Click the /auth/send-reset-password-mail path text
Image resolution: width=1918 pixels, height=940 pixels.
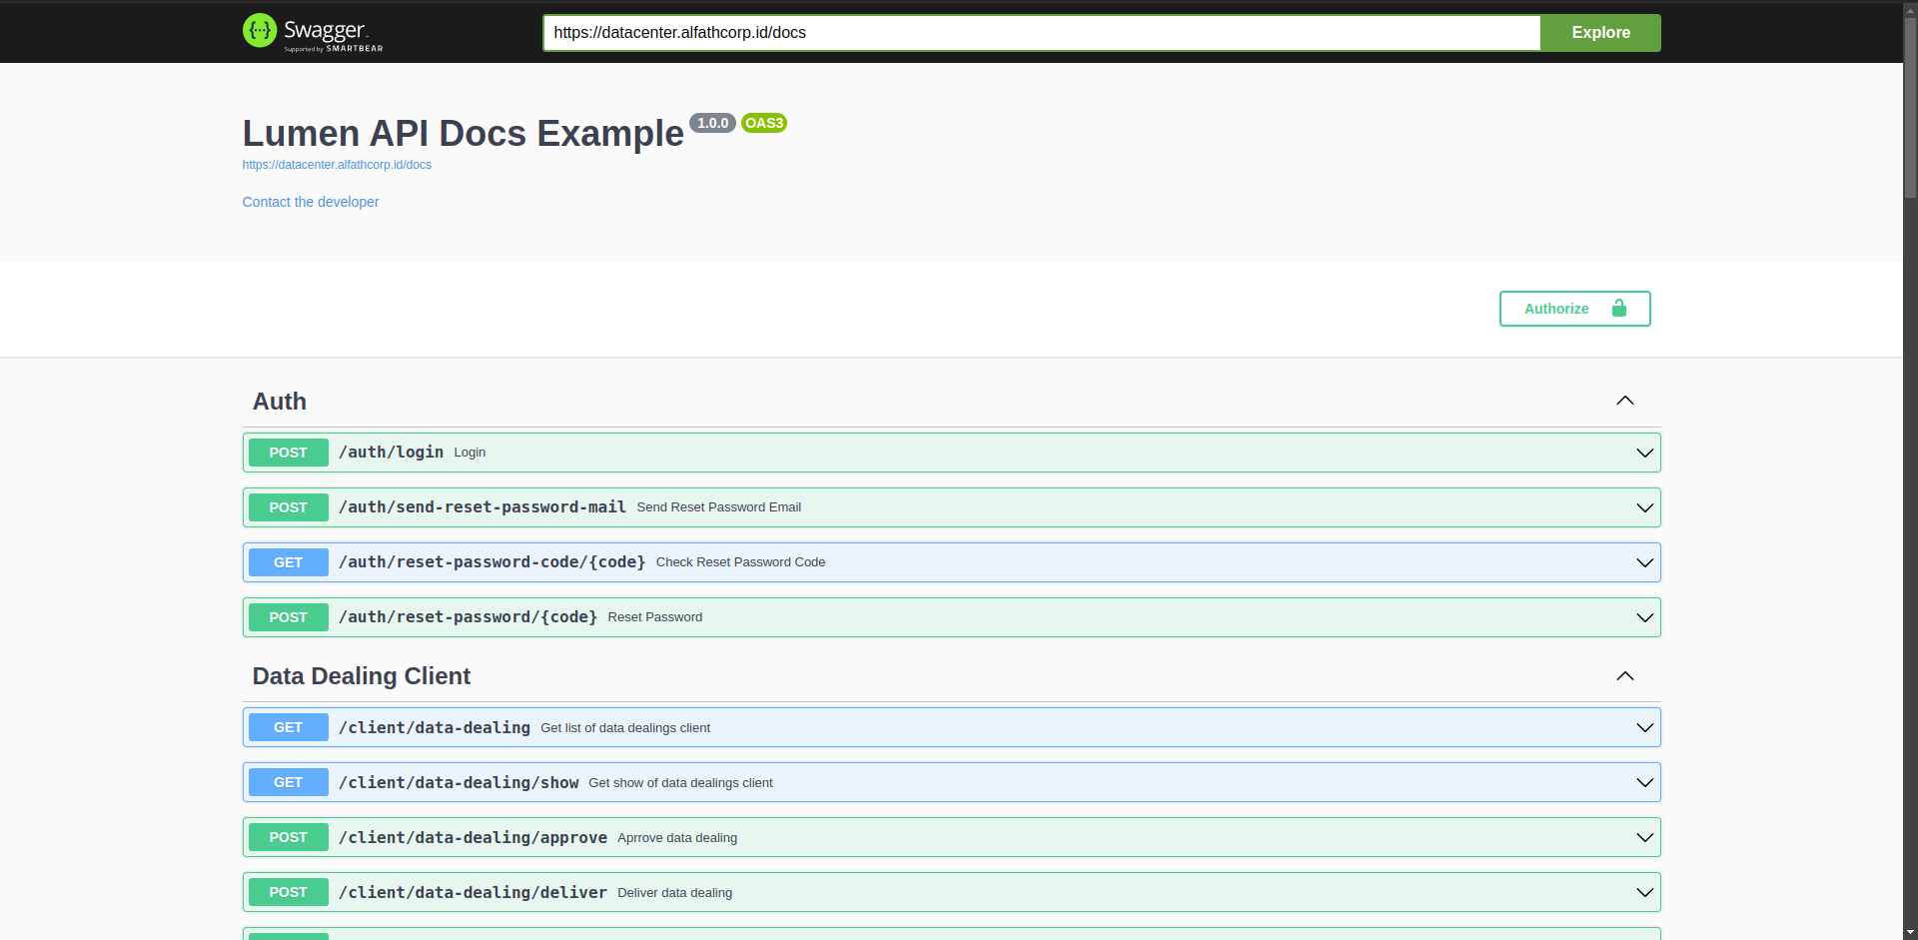[482, 507]
